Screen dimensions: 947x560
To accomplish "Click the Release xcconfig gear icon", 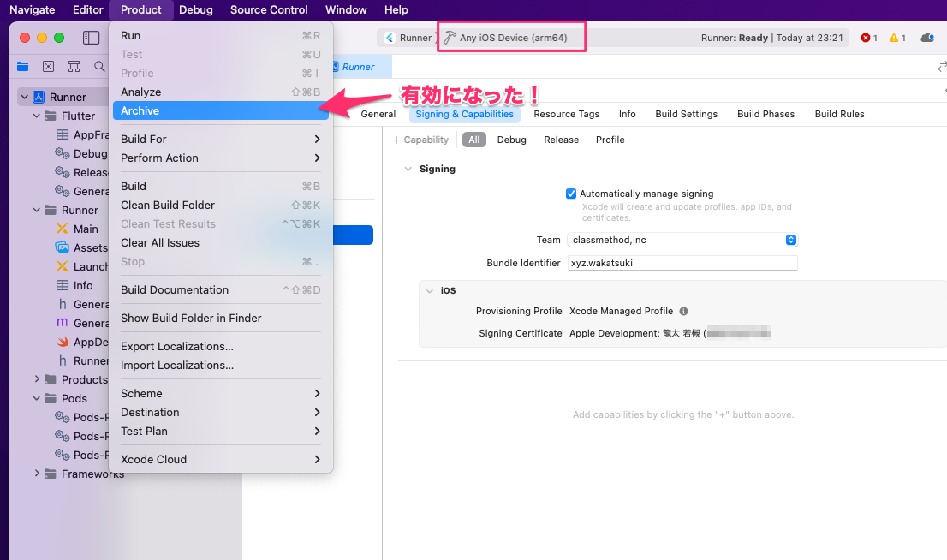I will (x=63, y=171).
